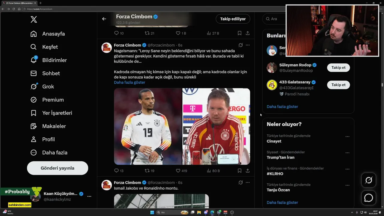The image size is (384, 216).
Task: Show more trends under Neler oluyor
Action: [282, 202]
